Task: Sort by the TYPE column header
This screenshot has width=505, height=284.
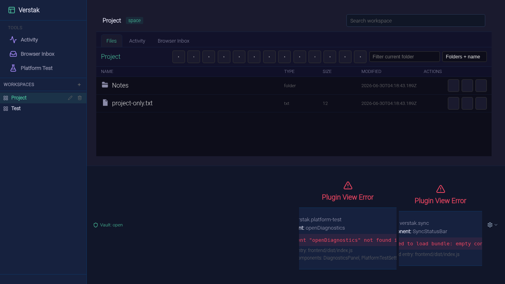Action: [x=289, y=72]
